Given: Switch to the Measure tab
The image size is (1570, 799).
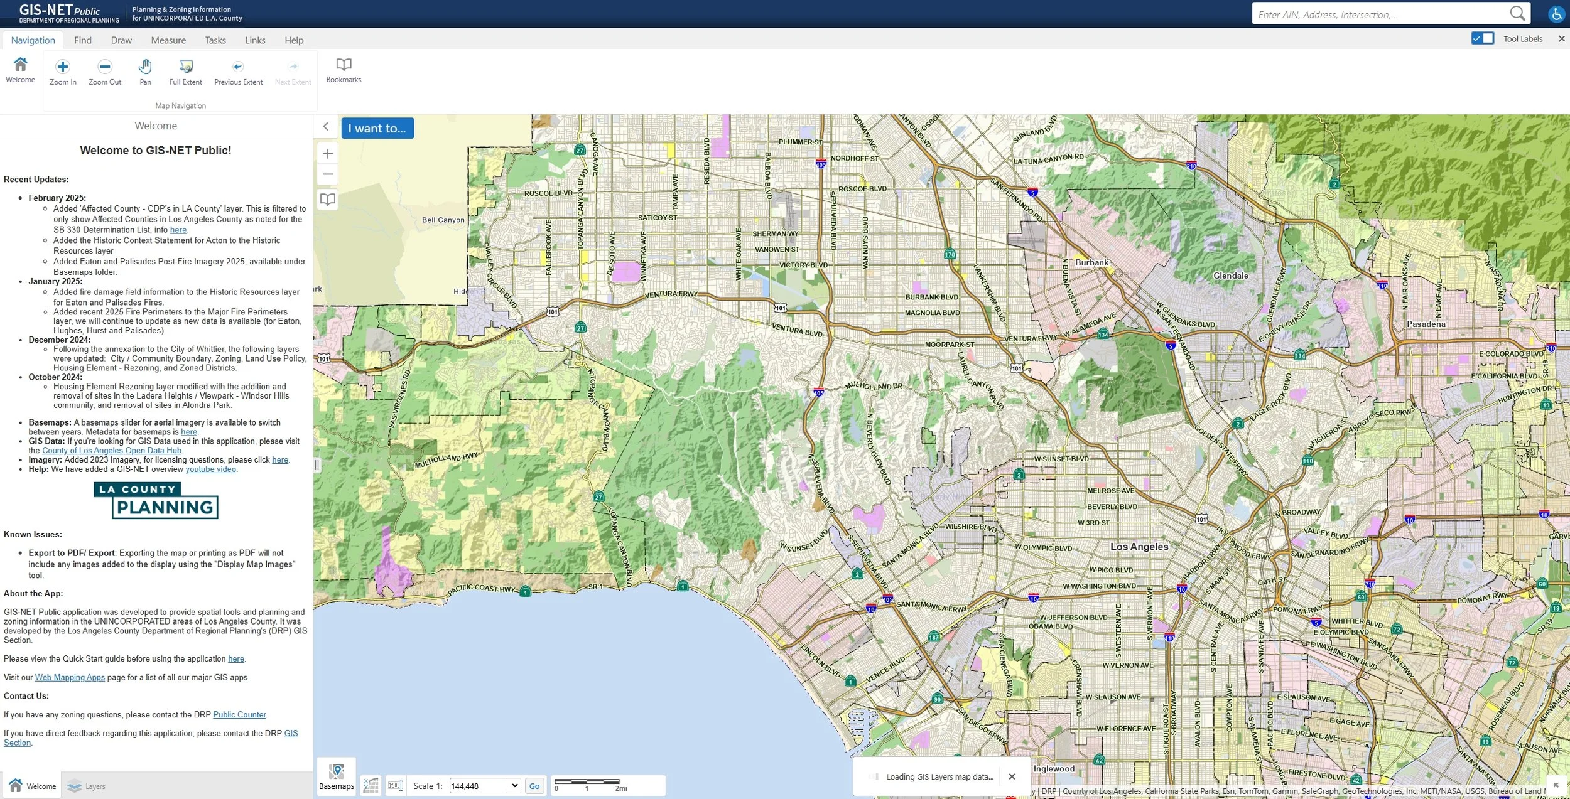Looking at the screenshot, I should (168, 40).
